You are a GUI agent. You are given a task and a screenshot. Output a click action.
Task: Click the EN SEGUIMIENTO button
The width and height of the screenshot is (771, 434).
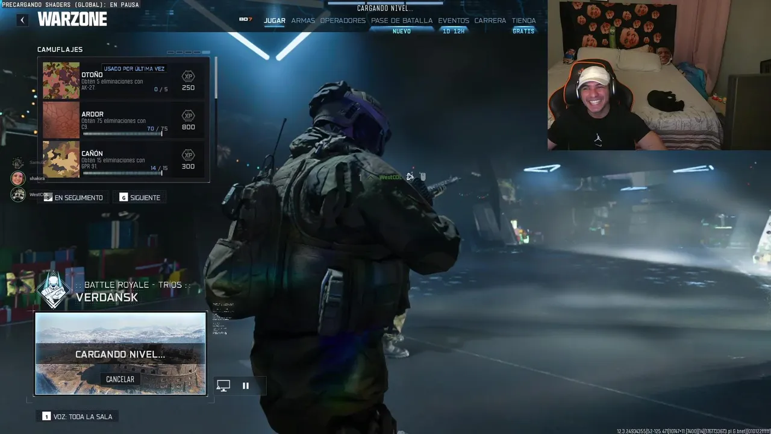point(74,197)
